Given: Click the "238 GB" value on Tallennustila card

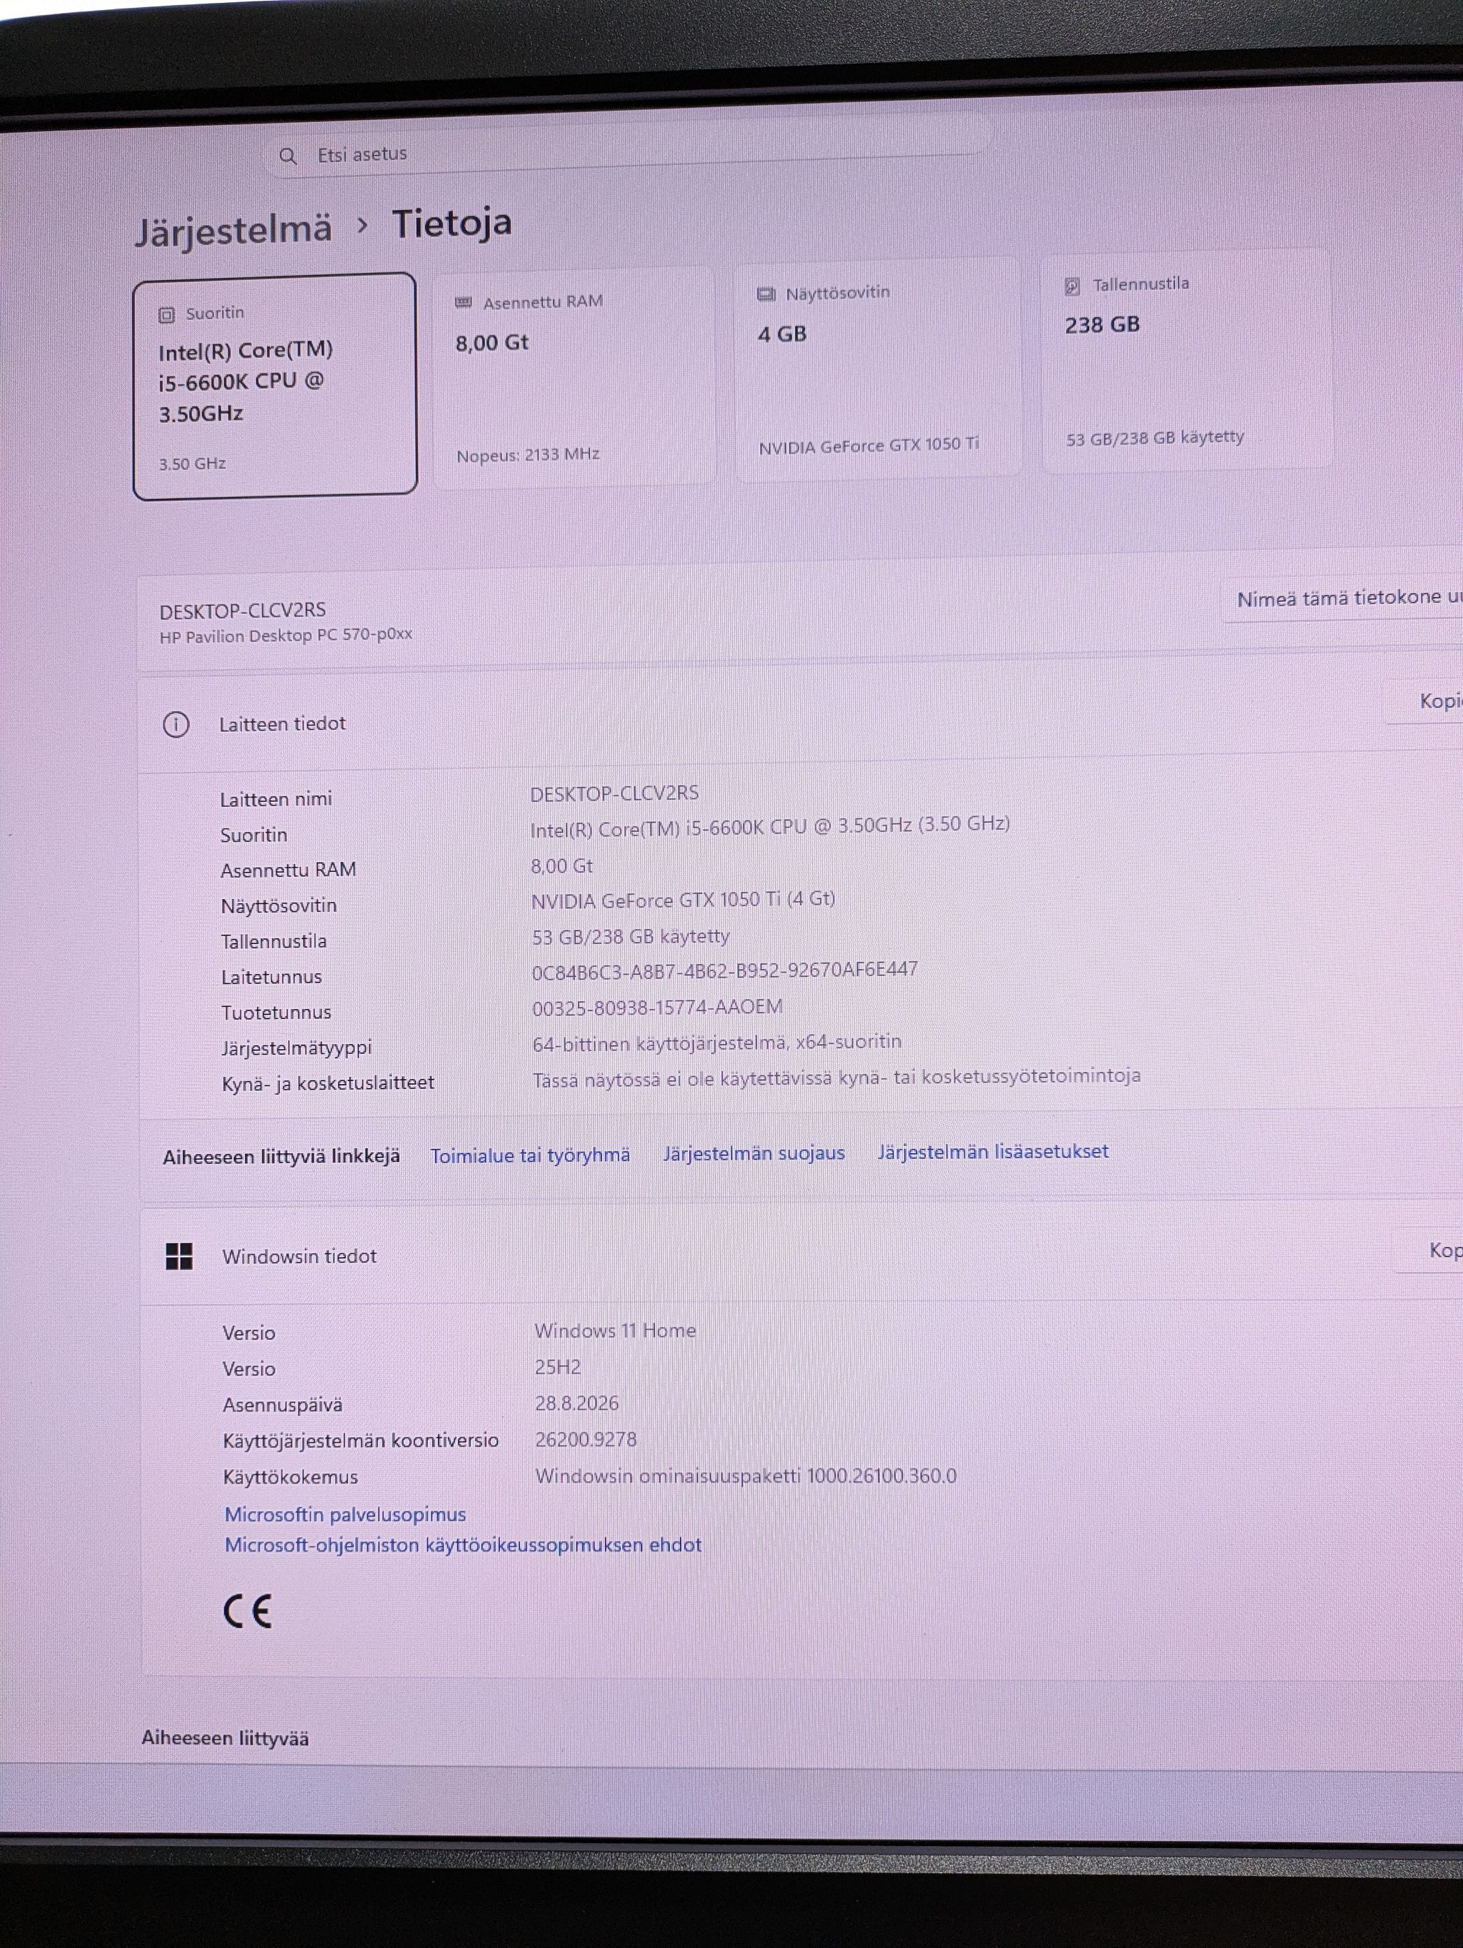Looking at the screenshot, I should coord(1102,326).
